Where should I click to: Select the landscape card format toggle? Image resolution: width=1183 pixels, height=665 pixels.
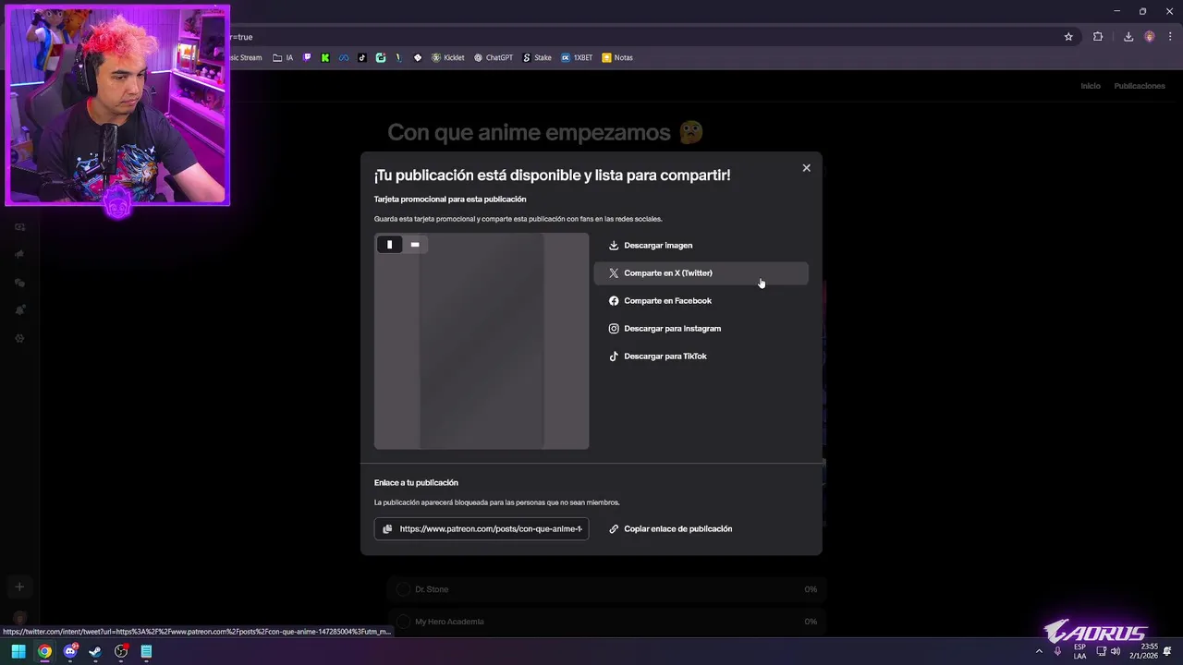pos(415,245)
